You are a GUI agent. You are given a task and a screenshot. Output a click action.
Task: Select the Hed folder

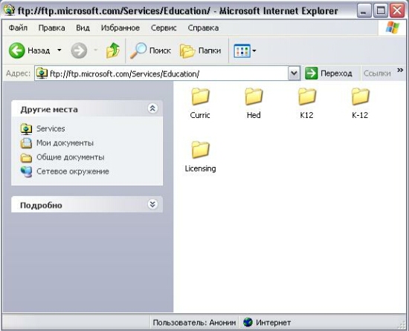pos(254,103)
